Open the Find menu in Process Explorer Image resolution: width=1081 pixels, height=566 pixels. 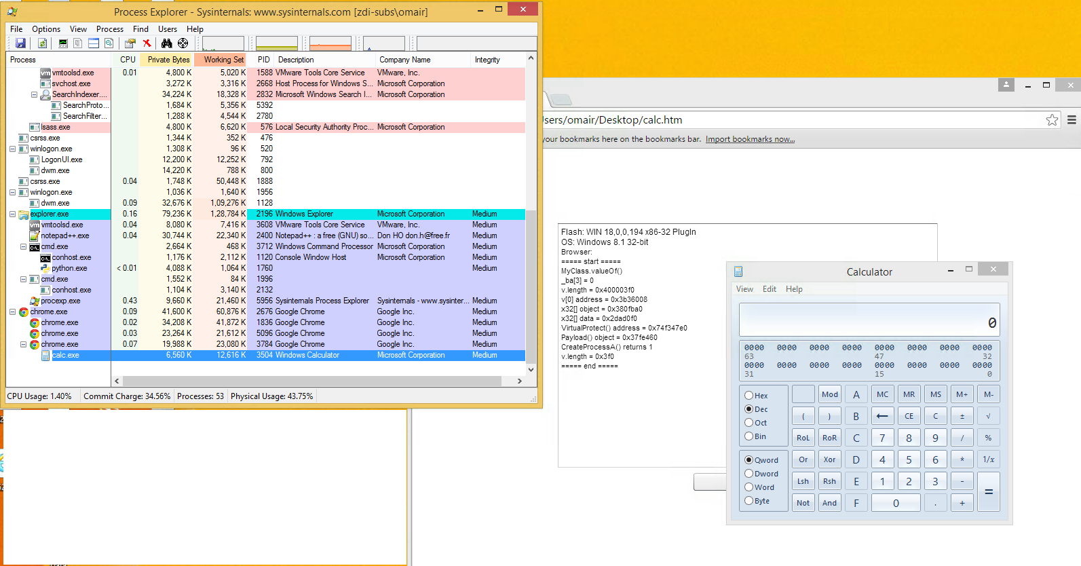(x=140, y=29)
